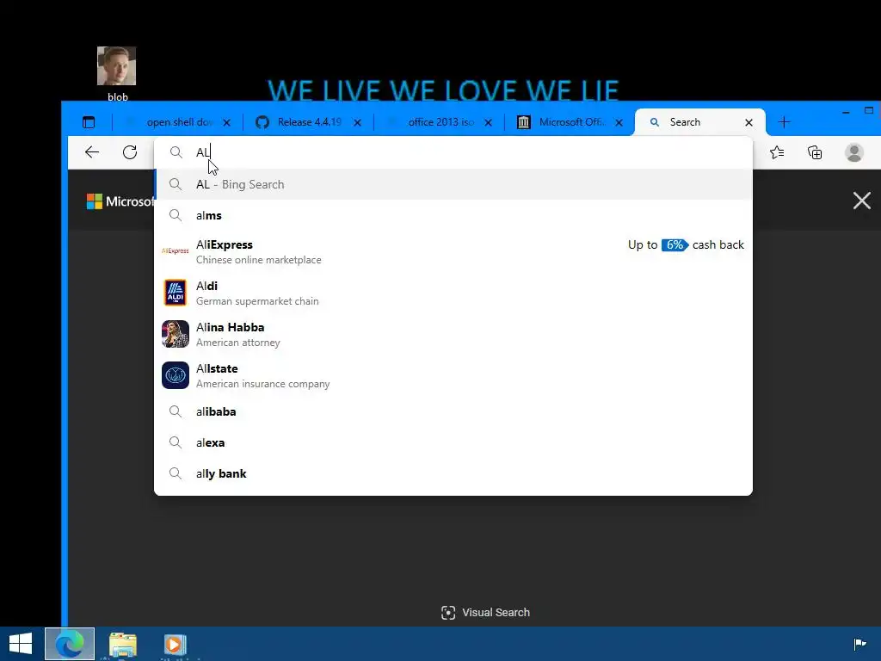Close the 'open shell dow' tab
The width and height of the screenshot is (881, 661).
(226, 122)
